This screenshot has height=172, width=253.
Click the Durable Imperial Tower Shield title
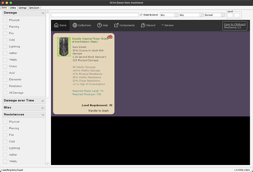[x=90, y=40]
